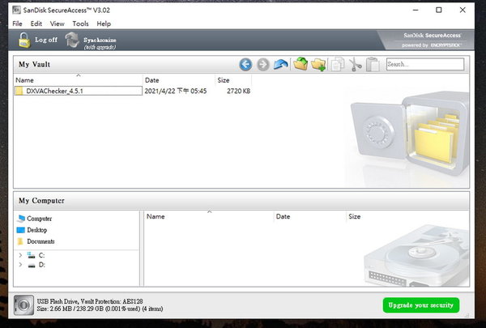486x328 pixels.
Task: Go back with the blue arrow icon
Action: [245, 65]
